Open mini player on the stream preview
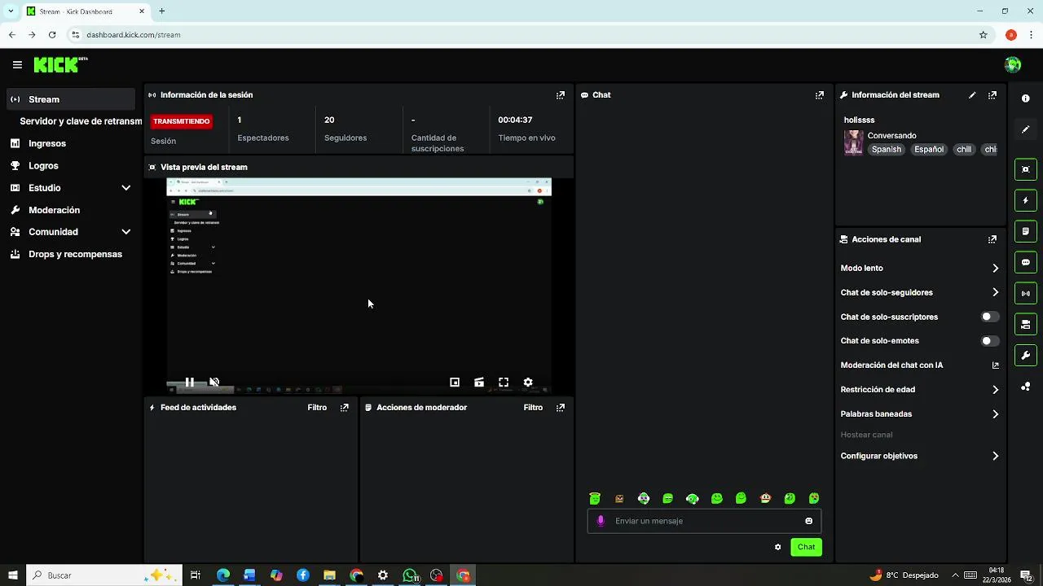Screen dimensions: 1043x586 455,382
